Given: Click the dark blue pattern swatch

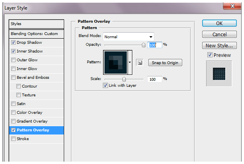Looking at the screenshot, I should pos(116,62).
